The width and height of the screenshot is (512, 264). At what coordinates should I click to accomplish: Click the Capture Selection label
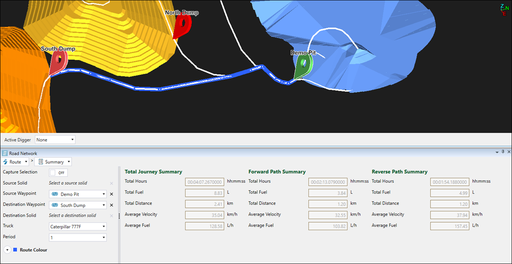[x=20, y=172]
